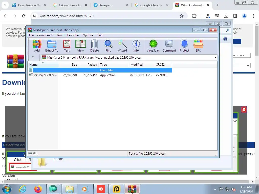This screenshot has height=194, width=259.
Task: Open Chrome three-dot menu
Action: tap(253, 16)
